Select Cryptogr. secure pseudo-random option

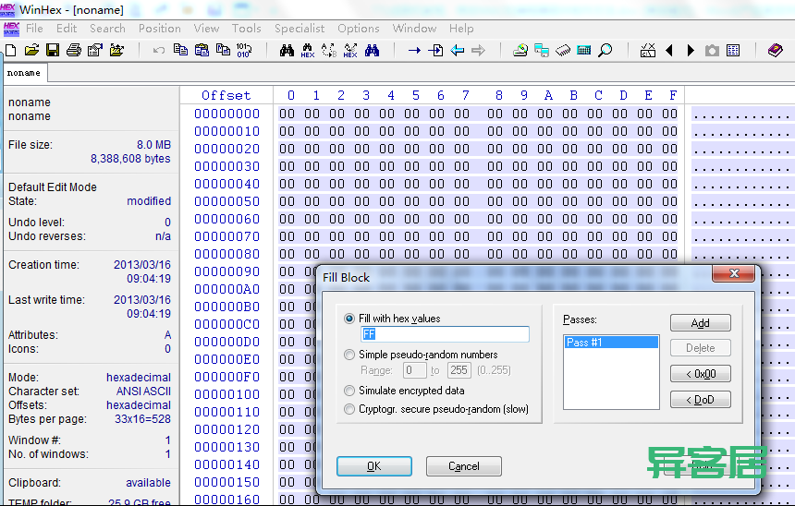[x=349, y=409]
